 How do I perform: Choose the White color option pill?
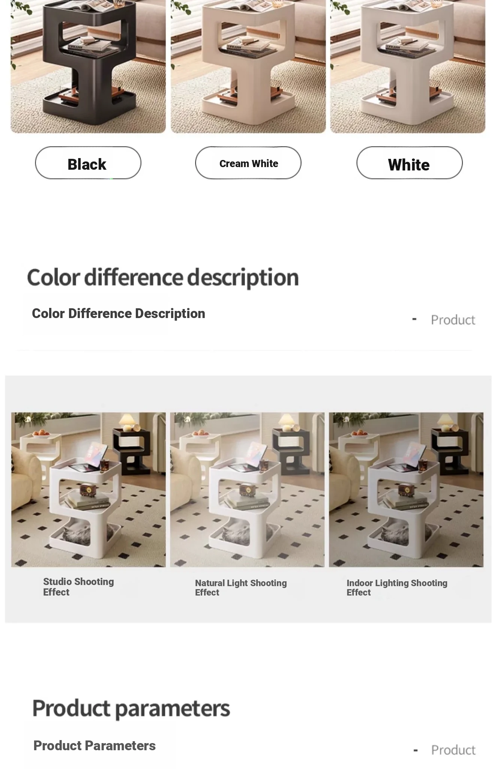coord(409,163)
